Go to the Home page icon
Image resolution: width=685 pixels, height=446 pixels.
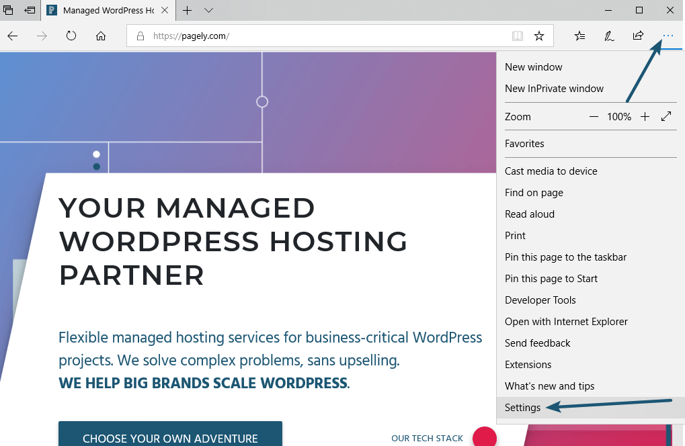[101, 36]
